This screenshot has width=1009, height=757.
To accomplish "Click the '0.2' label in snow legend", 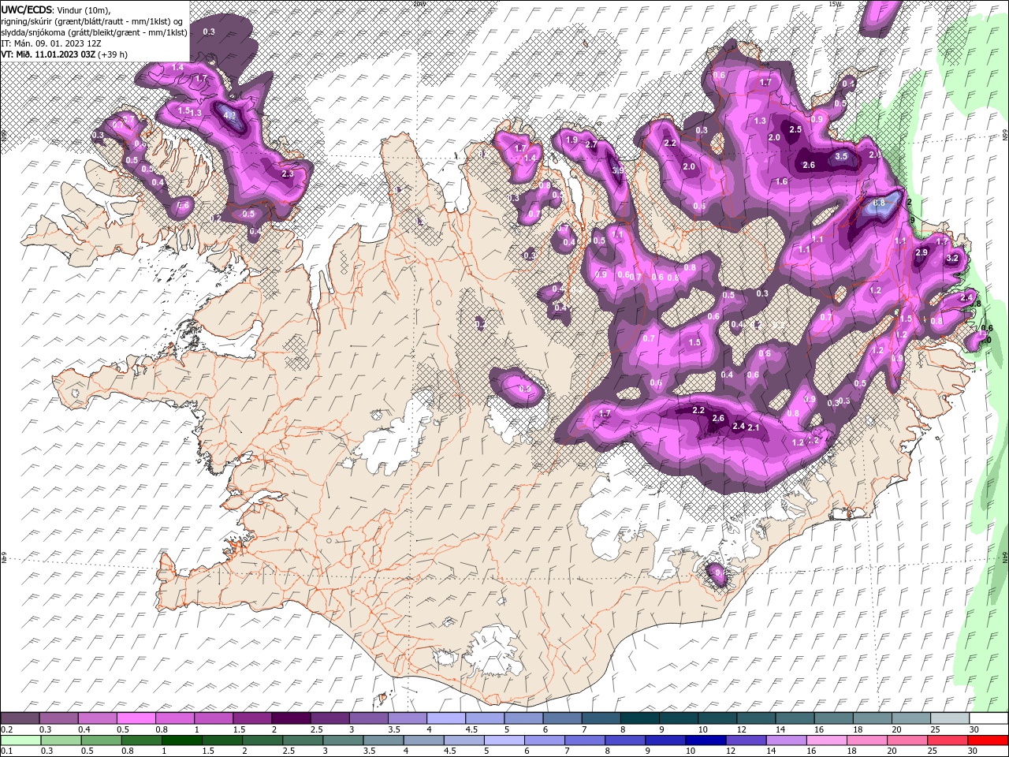I will click(x=6, y=729).
